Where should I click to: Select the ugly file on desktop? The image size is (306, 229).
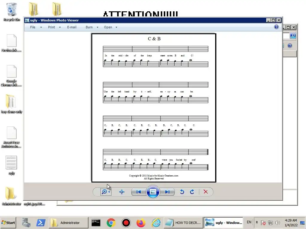pyautogui.click(x=12, y=165)
